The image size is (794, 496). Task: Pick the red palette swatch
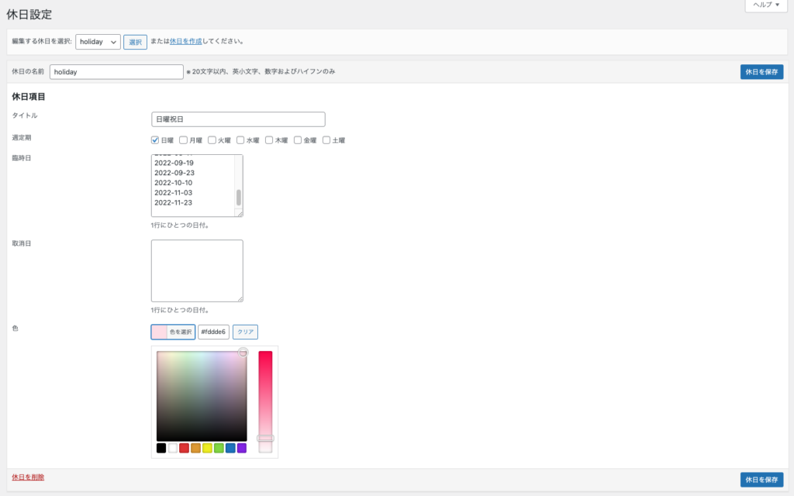coord(184,448)
